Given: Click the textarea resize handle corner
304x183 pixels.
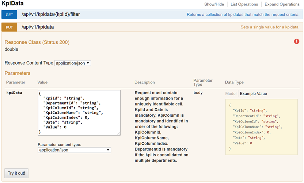Looking at the screenshot, I should click(119, 134).
